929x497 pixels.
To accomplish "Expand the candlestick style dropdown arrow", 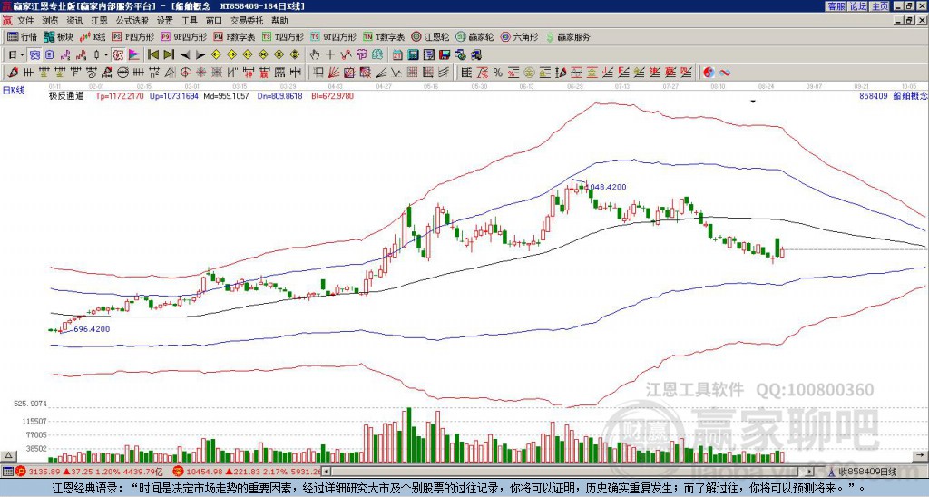I will [x=106, y=55].
